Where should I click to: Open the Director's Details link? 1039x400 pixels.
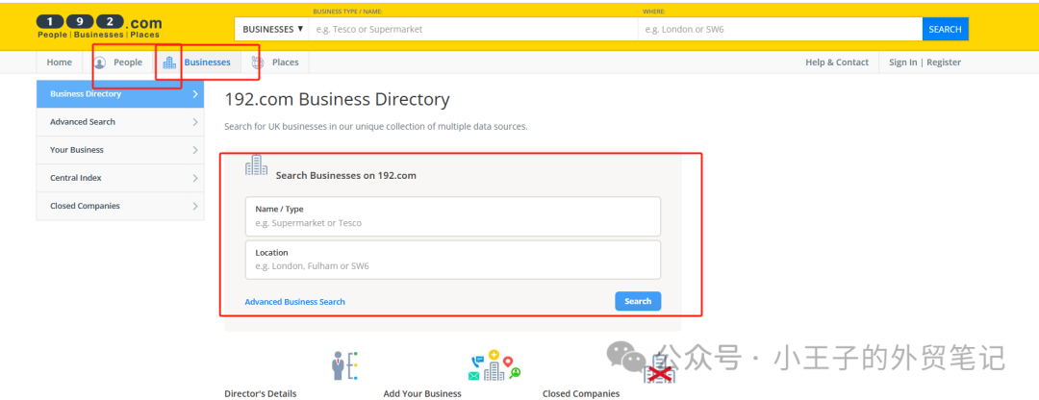[261, 393]
